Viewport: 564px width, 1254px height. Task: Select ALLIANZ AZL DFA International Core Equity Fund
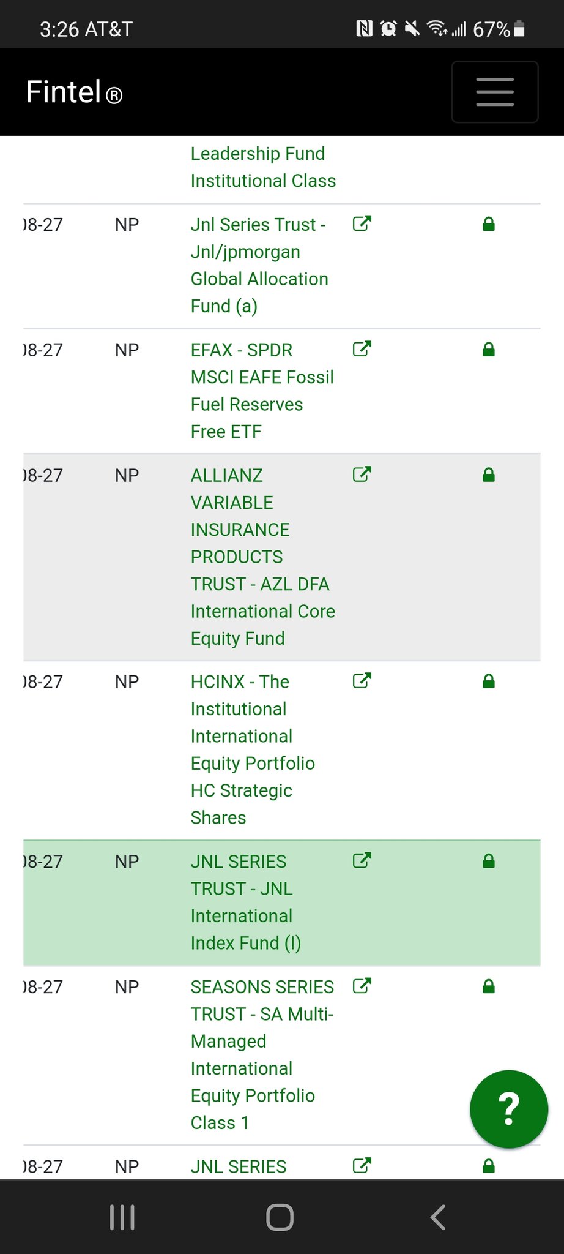[x=262, y=557]
